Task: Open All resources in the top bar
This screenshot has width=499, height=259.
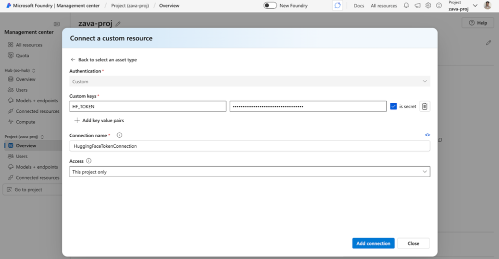Action: coord(384,5)
